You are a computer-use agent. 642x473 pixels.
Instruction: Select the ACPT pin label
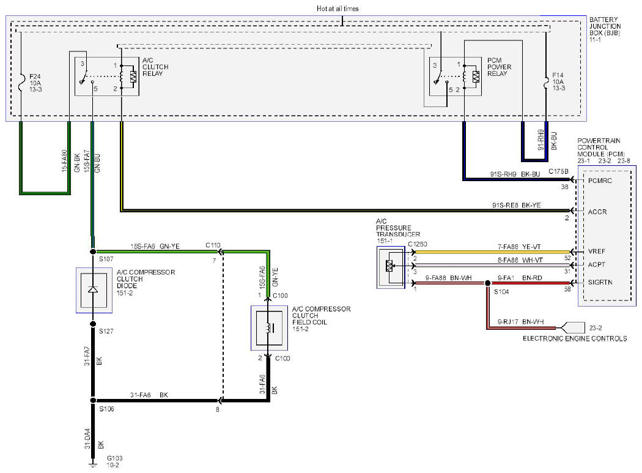click(x=597, y=265)
